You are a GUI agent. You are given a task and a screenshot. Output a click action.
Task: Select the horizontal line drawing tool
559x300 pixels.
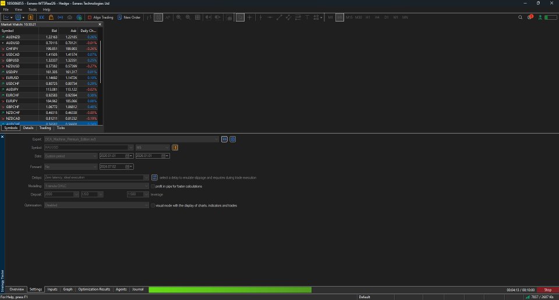[270, 17]
